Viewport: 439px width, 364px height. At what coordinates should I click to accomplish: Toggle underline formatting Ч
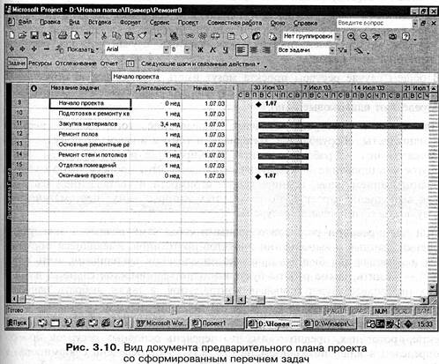226,50
